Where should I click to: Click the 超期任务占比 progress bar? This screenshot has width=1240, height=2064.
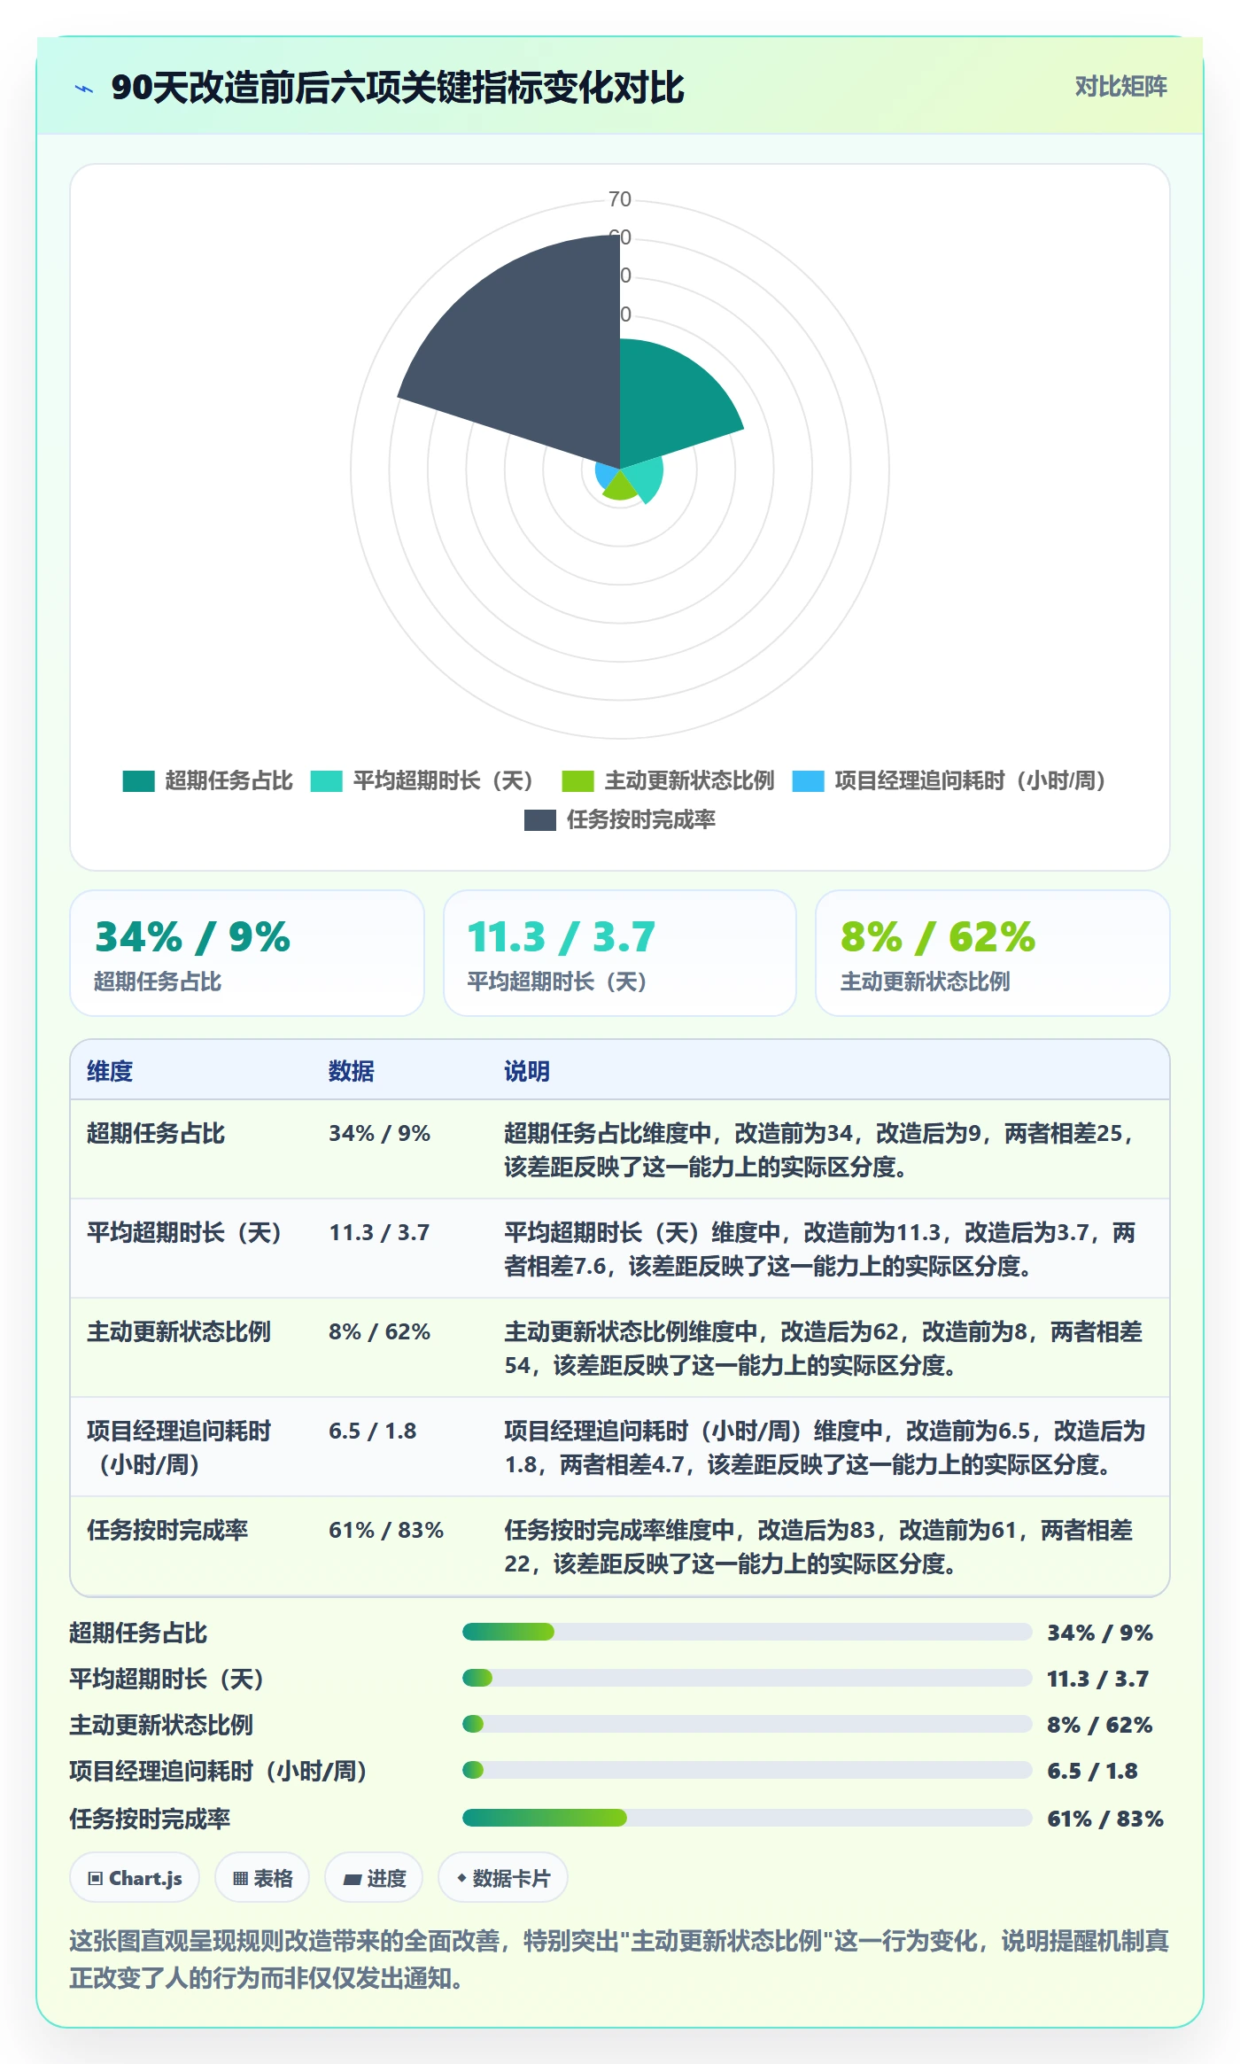[x=747, y=1632]
